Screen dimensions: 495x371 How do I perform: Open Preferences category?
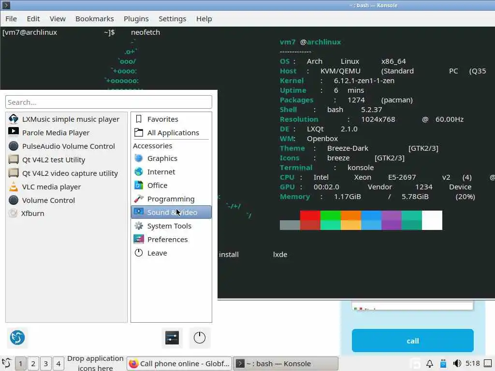click(171, 240)
